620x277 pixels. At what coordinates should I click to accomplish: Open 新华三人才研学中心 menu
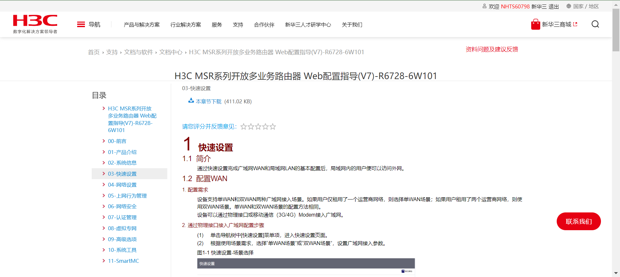click(308, 25)
